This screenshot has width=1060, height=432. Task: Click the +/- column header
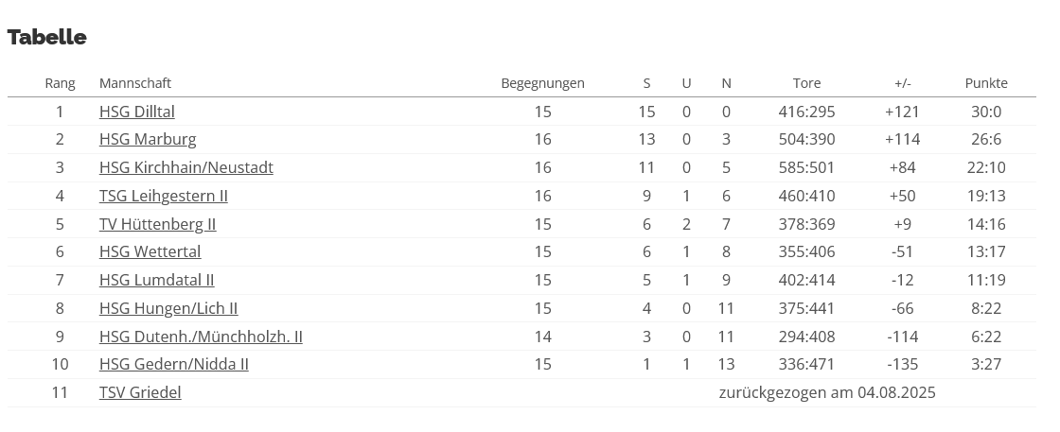click(x=902, y=83)
